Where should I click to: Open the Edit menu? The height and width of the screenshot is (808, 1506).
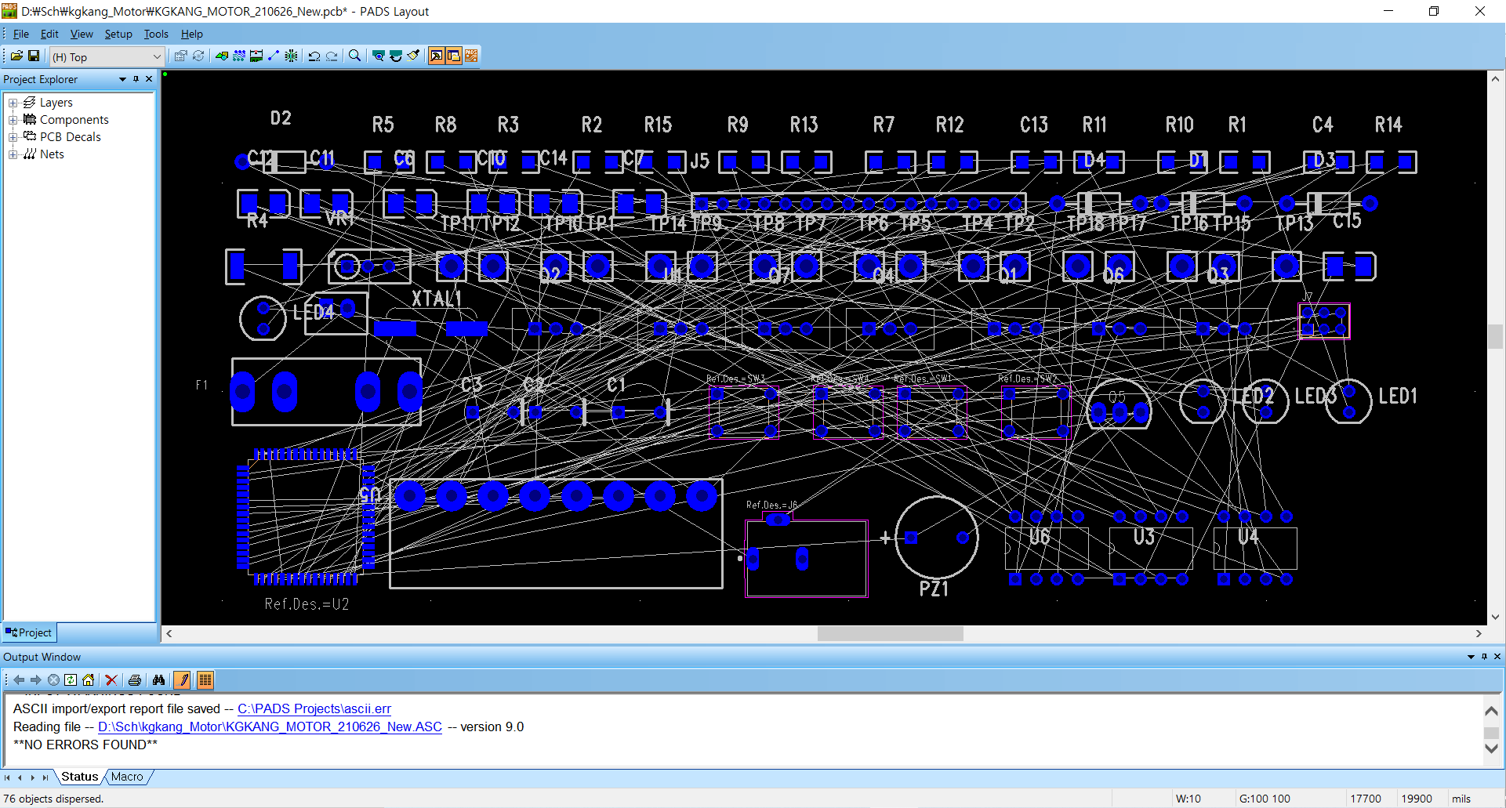(49, 34)
